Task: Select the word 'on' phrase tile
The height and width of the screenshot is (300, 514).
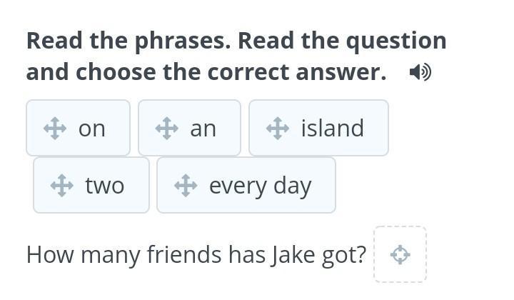Action: click(x=91, y=129)
